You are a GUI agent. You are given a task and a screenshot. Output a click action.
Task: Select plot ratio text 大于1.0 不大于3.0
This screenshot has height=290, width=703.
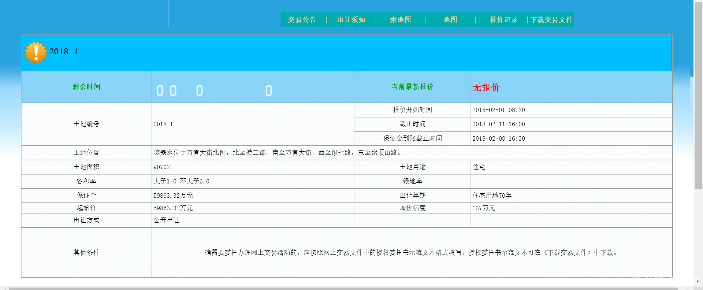coord(181,181)
